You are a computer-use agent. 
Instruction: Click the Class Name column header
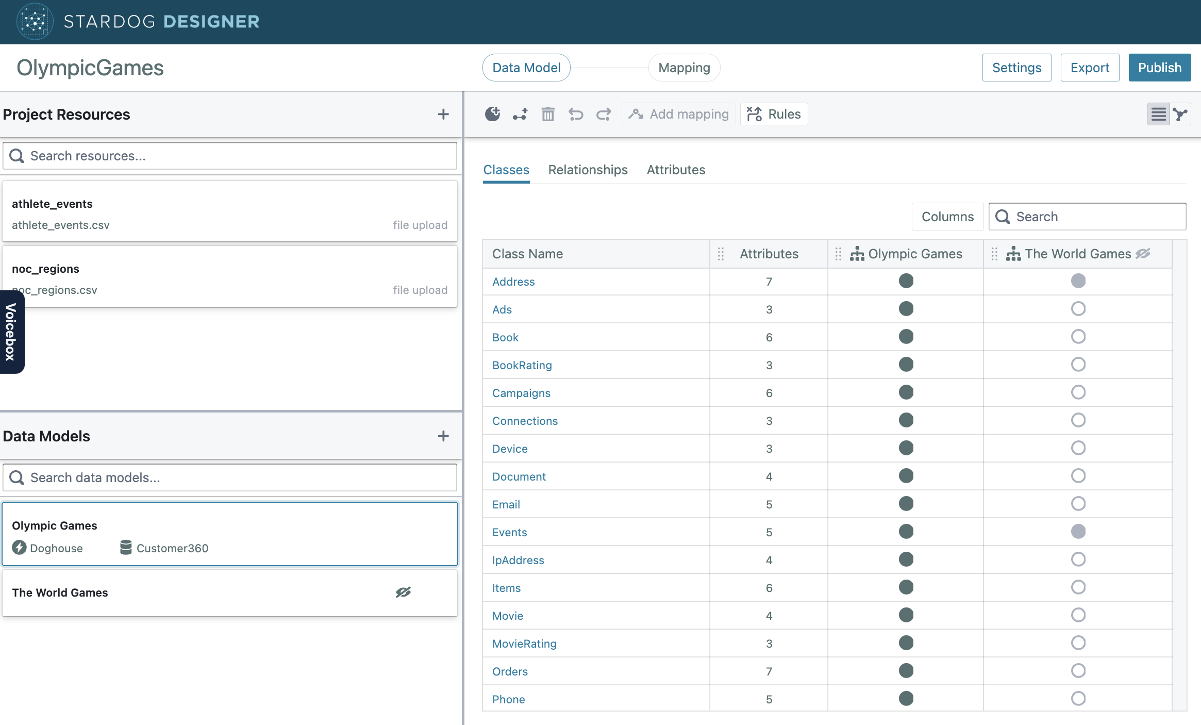[x=595, y=254]
